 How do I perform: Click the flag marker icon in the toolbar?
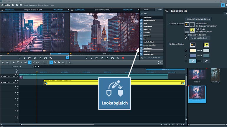click(22, 62)
